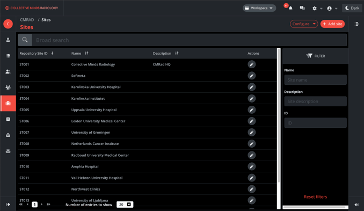Select the ST007 cell
Screen dimensions: 364x211
tap(24, 132)
